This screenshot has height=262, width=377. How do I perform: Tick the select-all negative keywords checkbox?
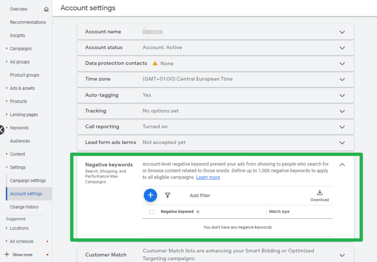click(152, 212)
